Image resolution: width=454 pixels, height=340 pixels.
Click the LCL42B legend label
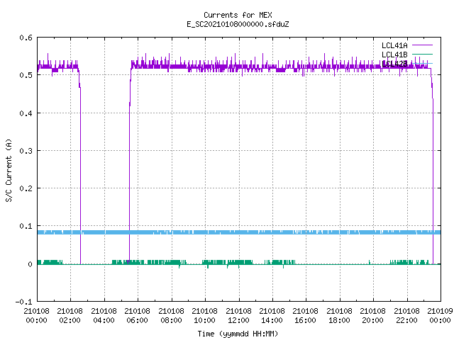click(x=394, y=64)
